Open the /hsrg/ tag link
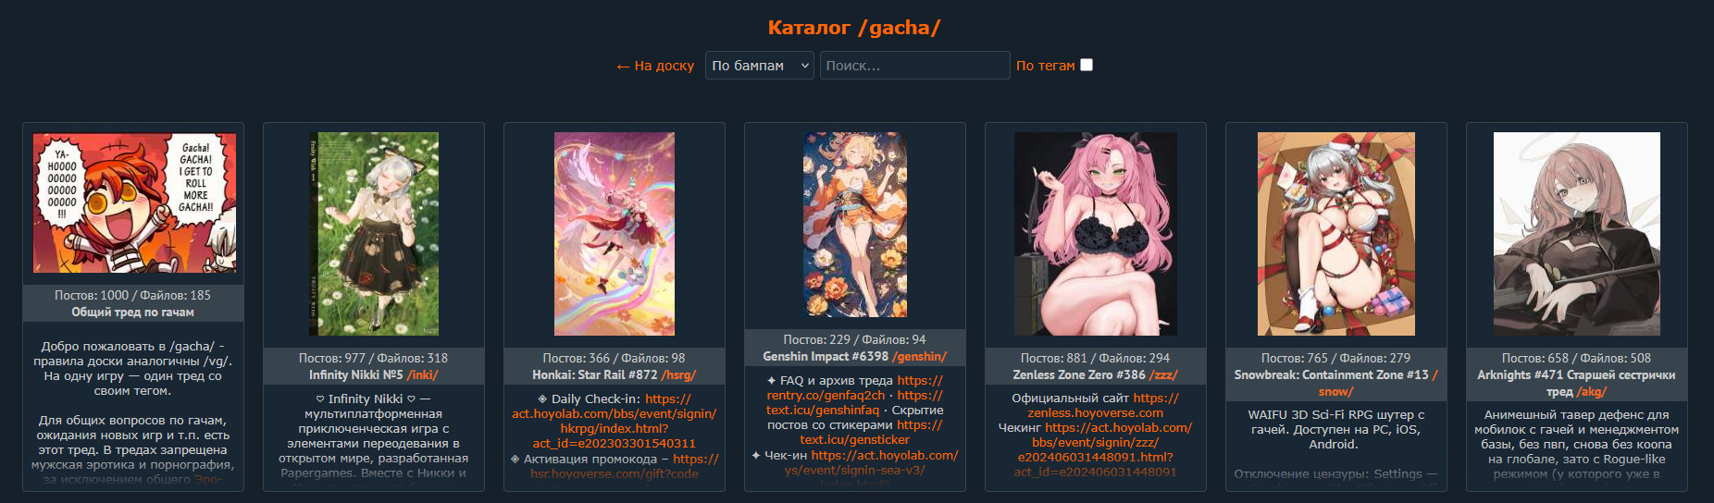 [678, 374]
